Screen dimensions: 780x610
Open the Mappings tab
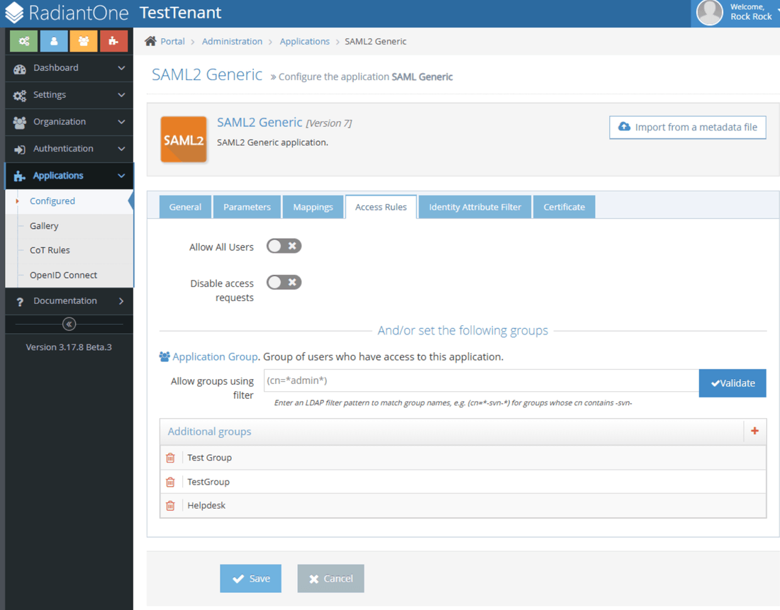coord(313,207)
